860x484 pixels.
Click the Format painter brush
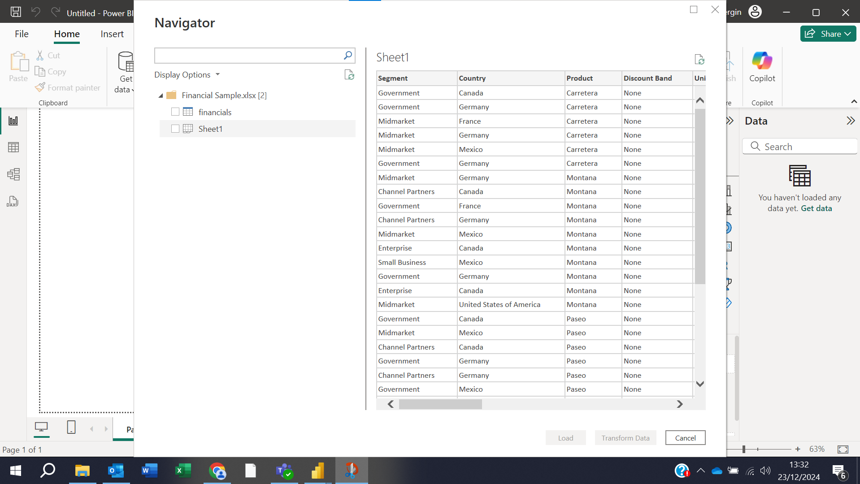tap(40, 87)
